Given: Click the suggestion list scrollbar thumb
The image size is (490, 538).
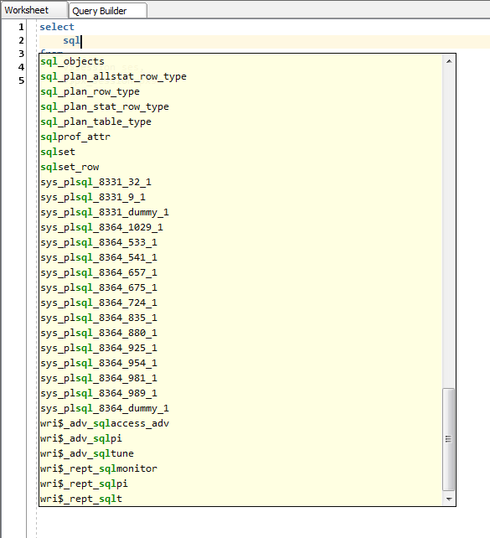Looking at the screenshot, I should [x=448, y=439].
